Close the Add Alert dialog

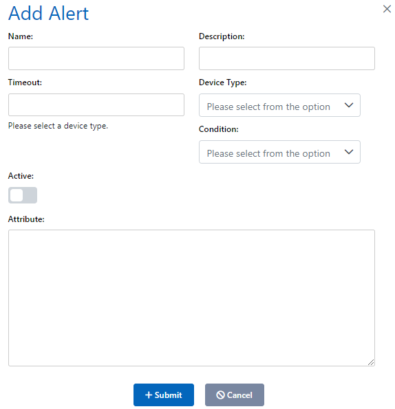387,9
